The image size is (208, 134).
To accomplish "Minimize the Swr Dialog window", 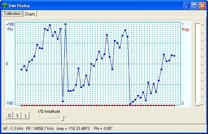I will (x=187, y=6).
